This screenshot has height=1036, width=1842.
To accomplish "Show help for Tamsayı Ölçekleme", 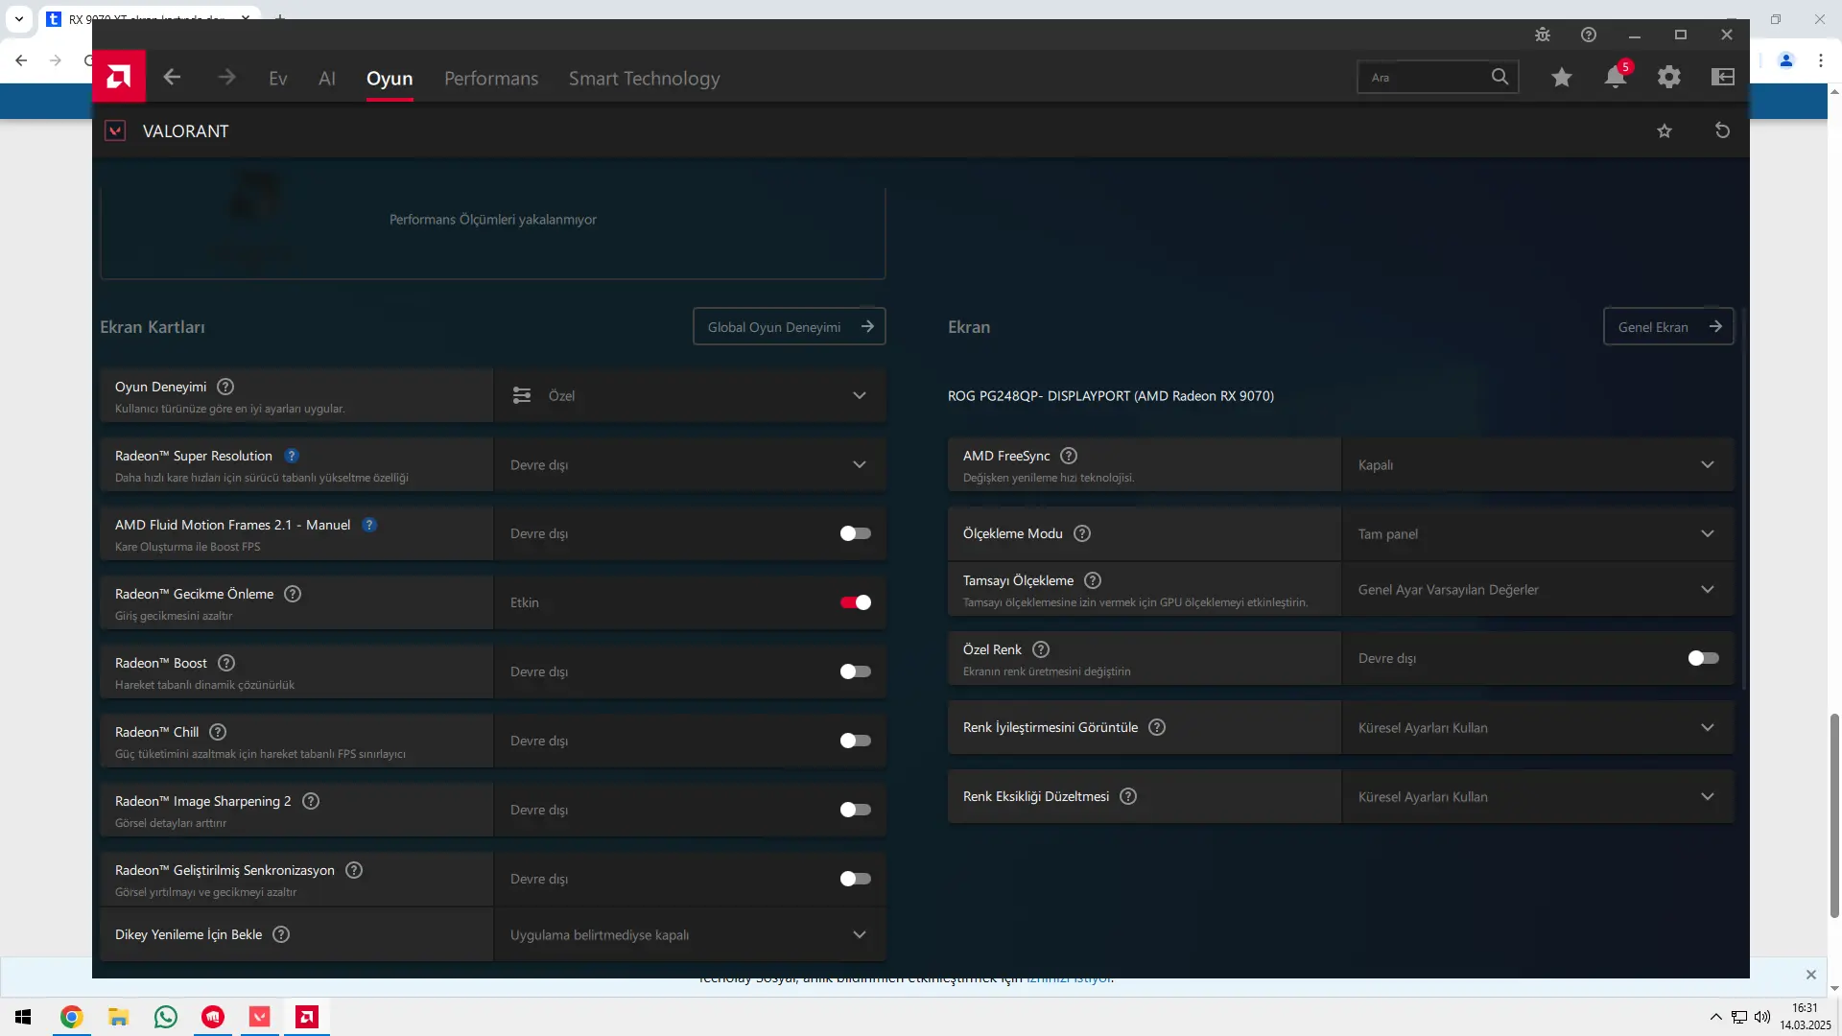I will coord(1093,580).
